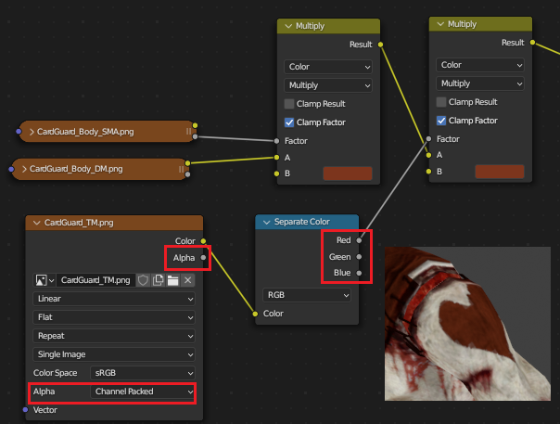Viewport: 560px width, 424px height.
Task: Click input socket of CardGuard_Body_SMA.png node
Action: [x=19, y=131]
